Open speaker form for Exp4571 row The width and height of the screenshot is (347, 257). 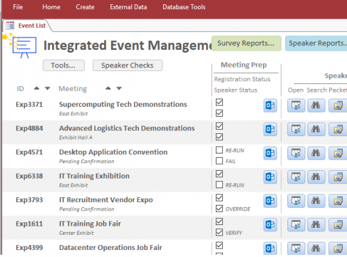tap(296, 153)
